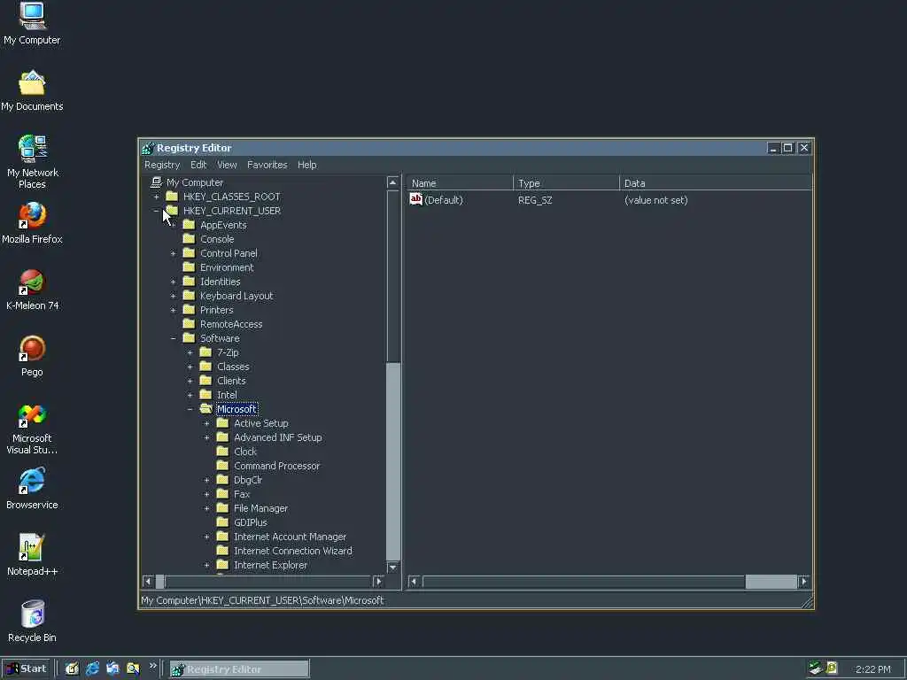The height and width of the screenshot is (680, 907).
Task: Expand the File Manager key
Action: coord(206,508)
